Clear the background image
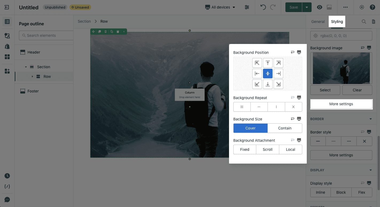 point(357,90)
